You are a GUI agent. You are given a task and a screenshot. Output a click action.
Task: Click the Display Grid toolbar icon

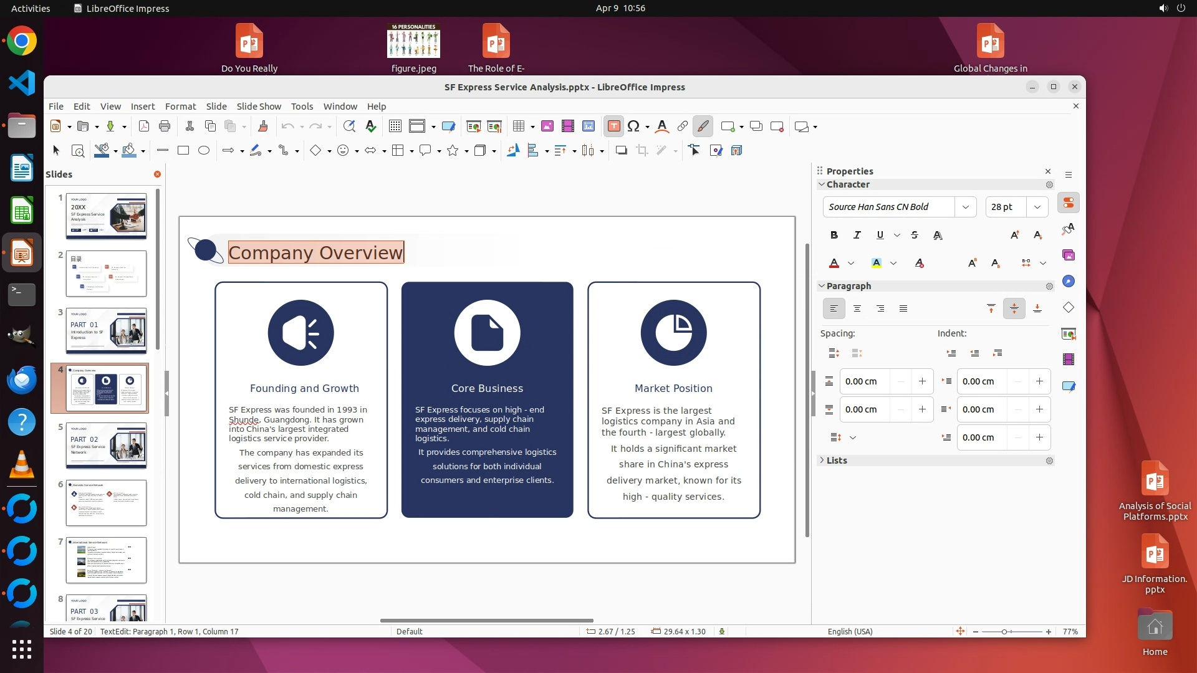(x=395, y=126)
